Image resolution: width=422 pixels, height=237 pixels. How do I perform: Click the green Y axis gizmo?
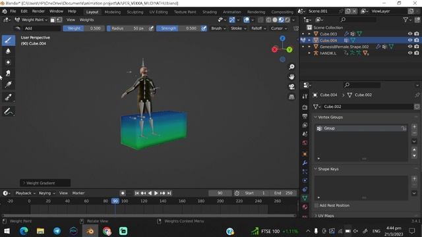(289, 50)
